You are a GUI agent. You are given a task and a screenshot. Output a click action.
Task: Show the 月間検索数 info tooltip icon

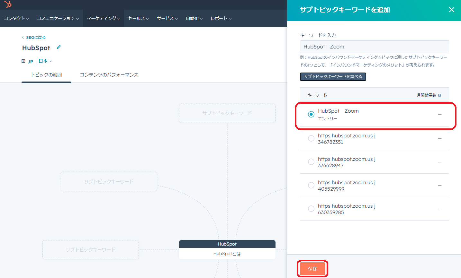point(439,95)
